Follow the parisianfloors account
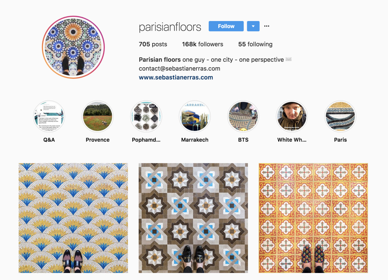Image resolution: width=388 pixels, height=280 pixels. point(226,26)
